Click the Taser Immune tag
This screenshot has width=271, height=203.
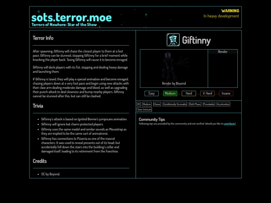coord(145,109)
